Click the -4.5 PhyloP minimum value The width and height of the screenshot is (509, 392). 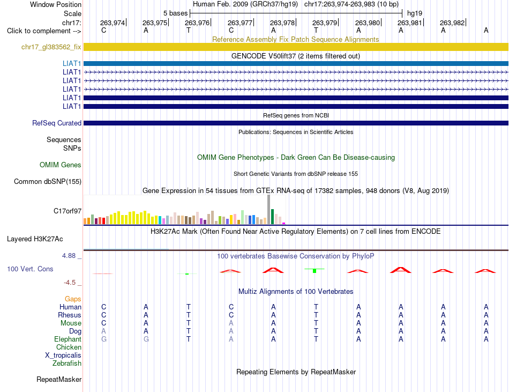pyautogui.click(x=70, y=283)
